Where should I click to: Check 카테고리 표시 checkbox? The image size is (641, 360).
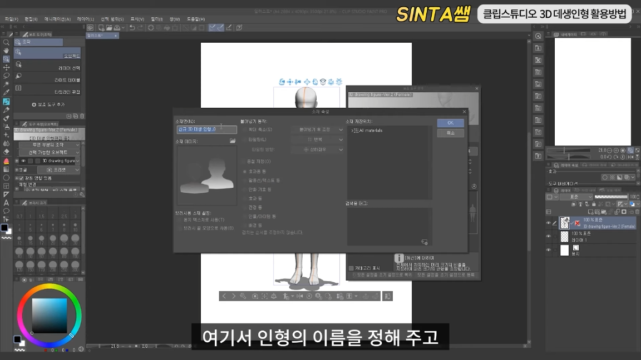coord(351,268)
